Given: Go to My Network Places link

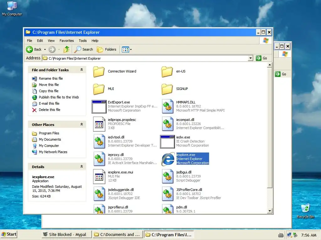Looking at the screenshot, I should pyautogui.click(x=53, y=152).
